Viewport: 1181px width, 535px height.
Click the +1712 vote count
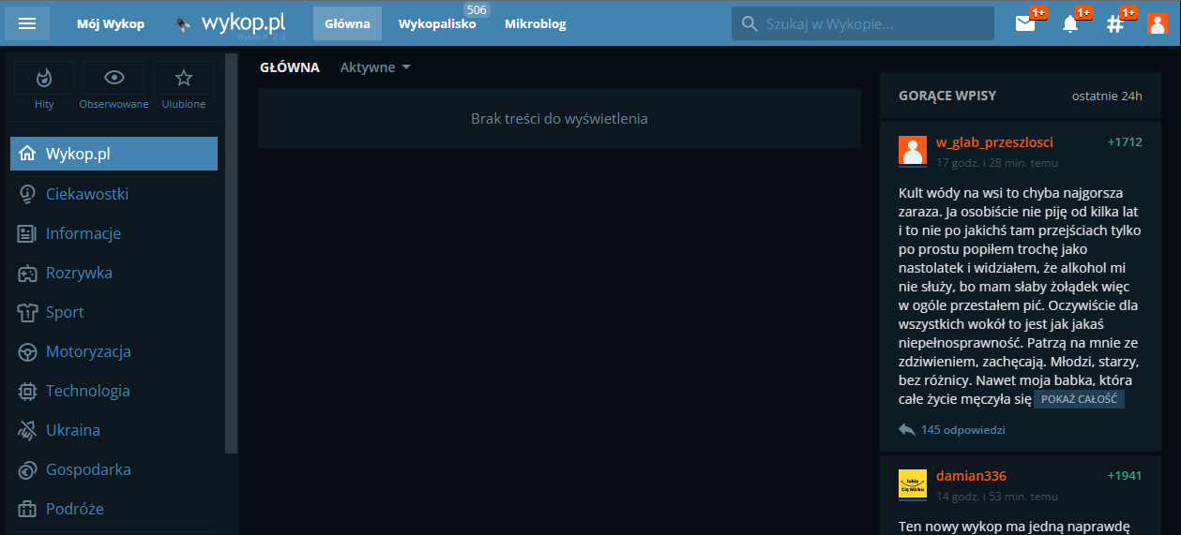click(1125, 142)
